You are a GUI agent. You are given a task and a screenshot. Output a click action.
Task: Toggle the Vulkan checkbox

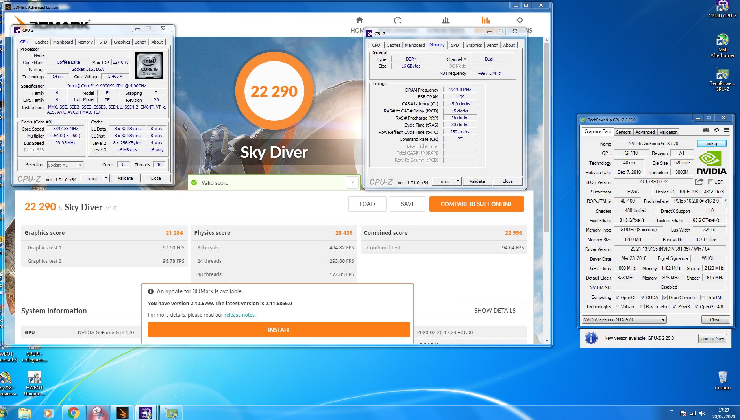tap(617, 307)
